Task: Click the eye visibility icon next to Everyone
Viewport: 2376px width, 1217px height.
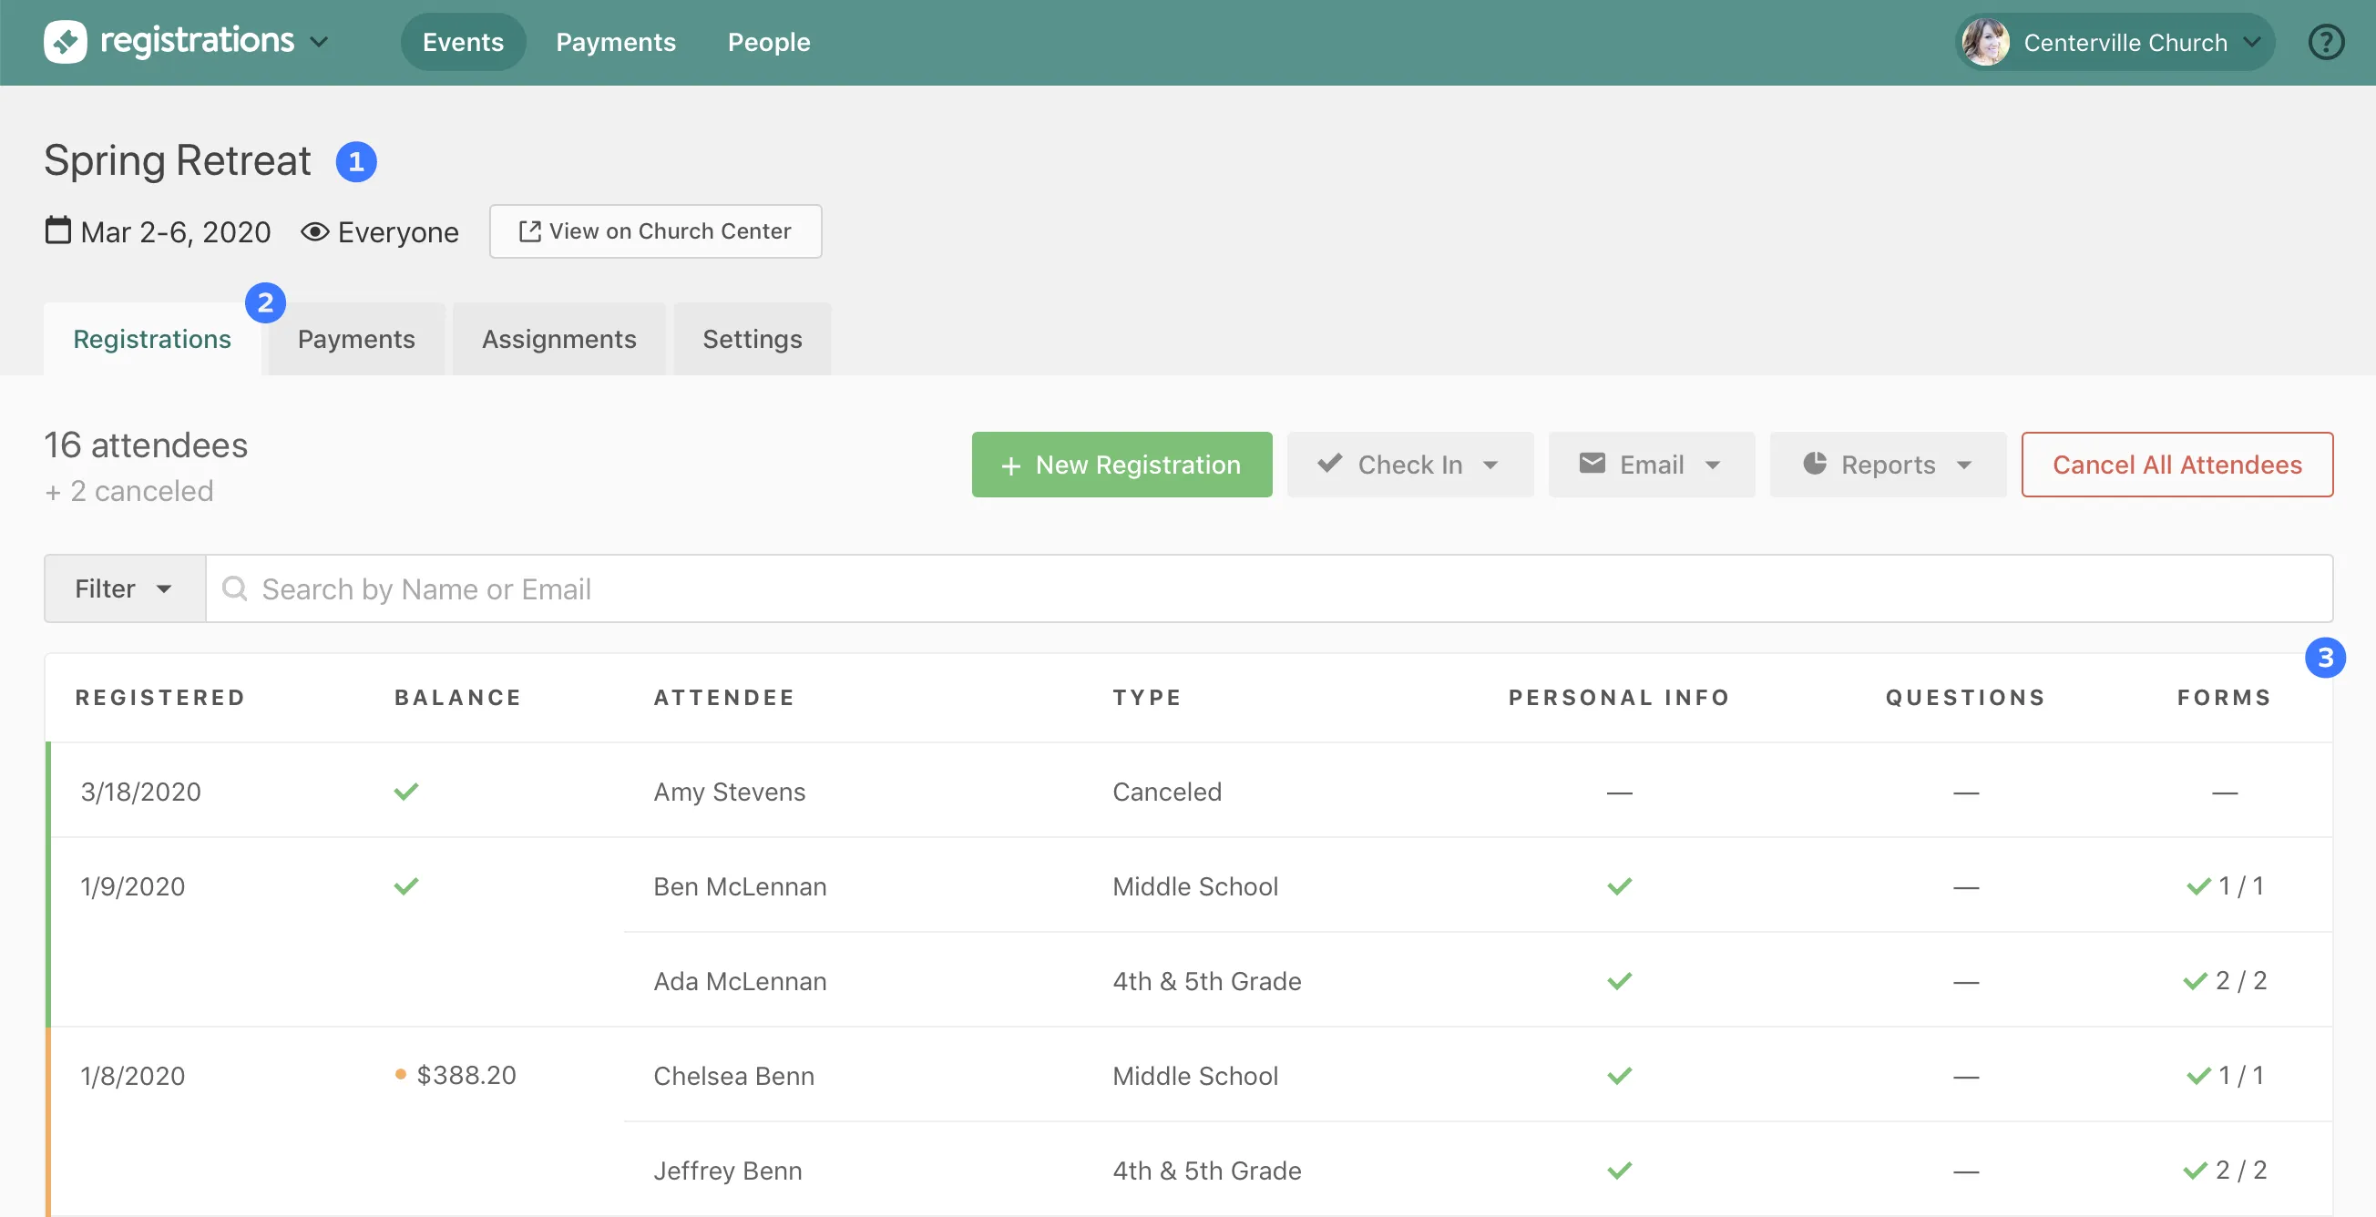Action: (314, 231)
